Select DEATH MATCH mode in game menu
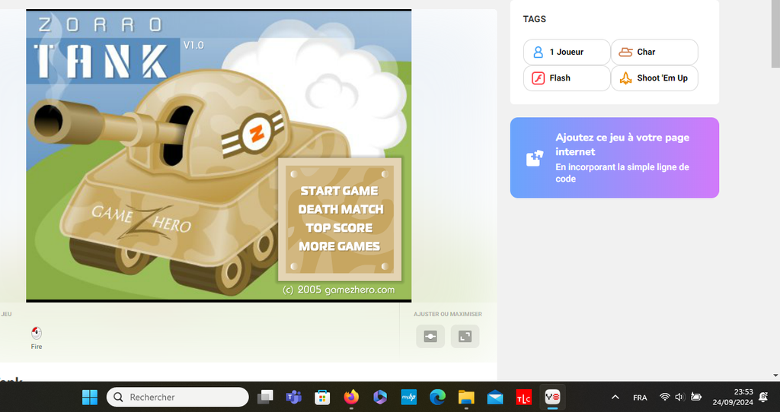This screenshot has width=780, height=412. tap(340, 209)
